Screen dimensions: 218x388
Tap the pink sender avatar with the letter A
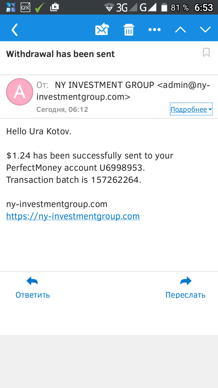pos(20,92)
